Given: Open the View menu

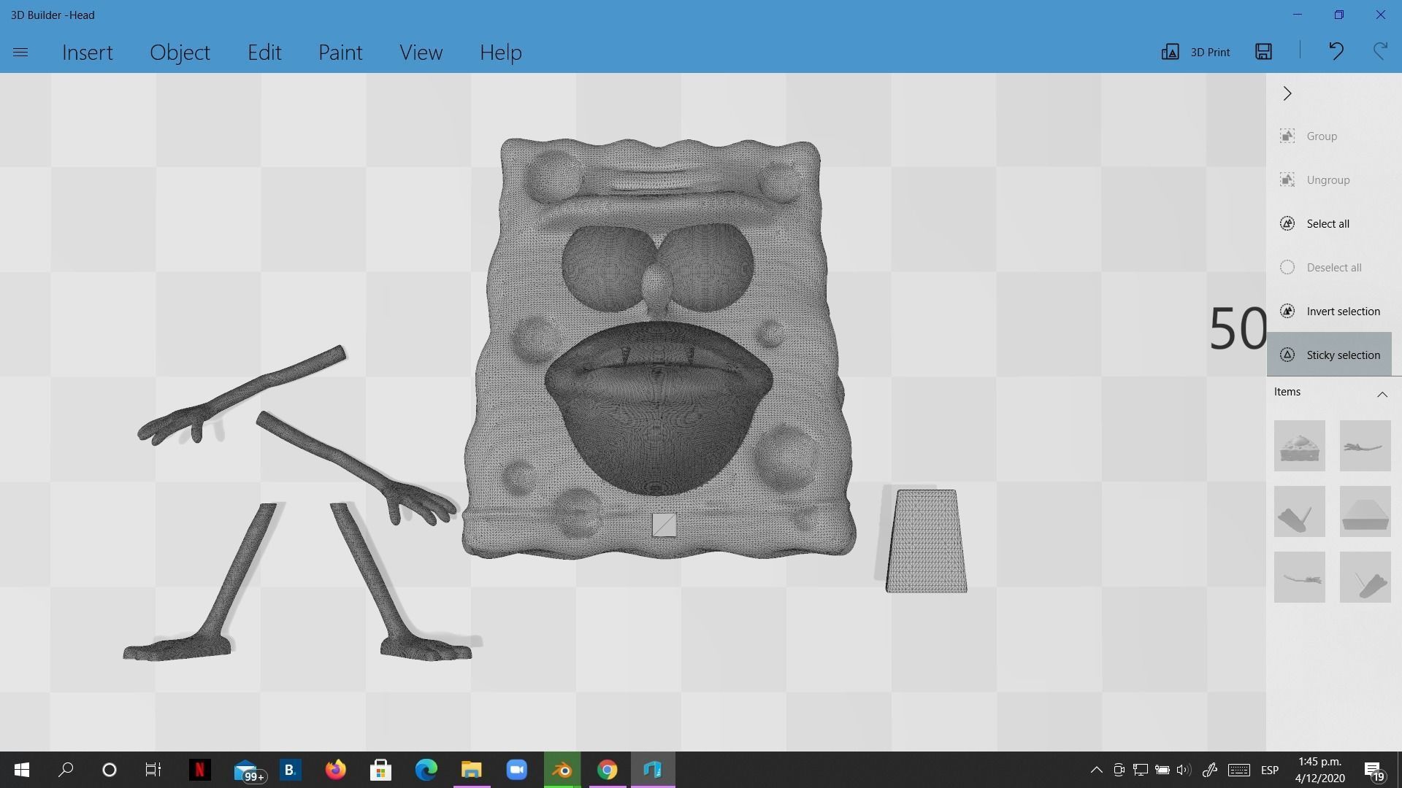Looking at the screenshot, I should [x=421, y=53].
